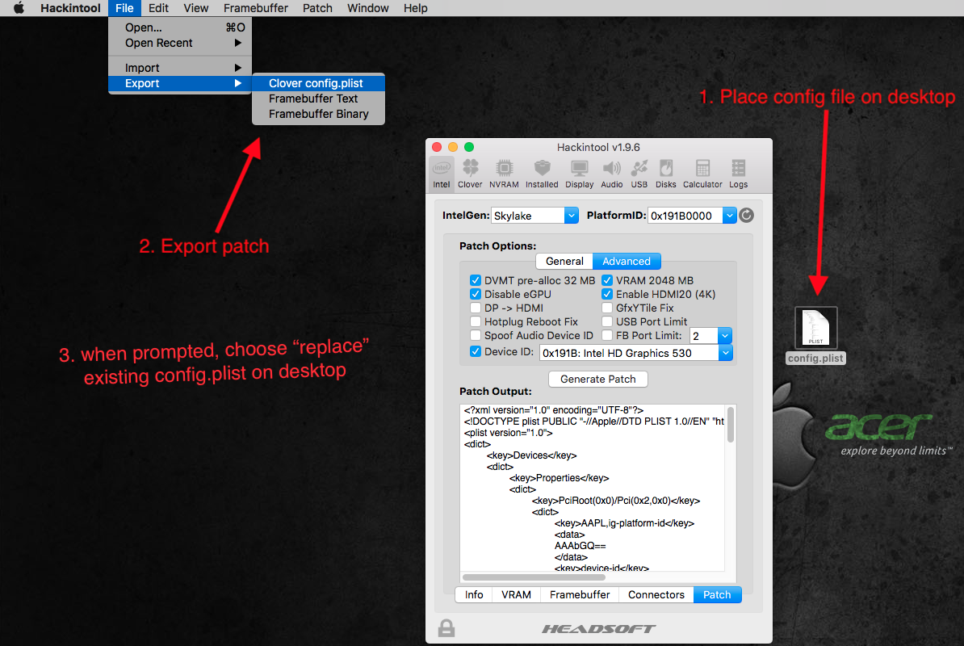Open the Edit menu
The height and width of the screenshot is (646, 964).
click(158, 8)
